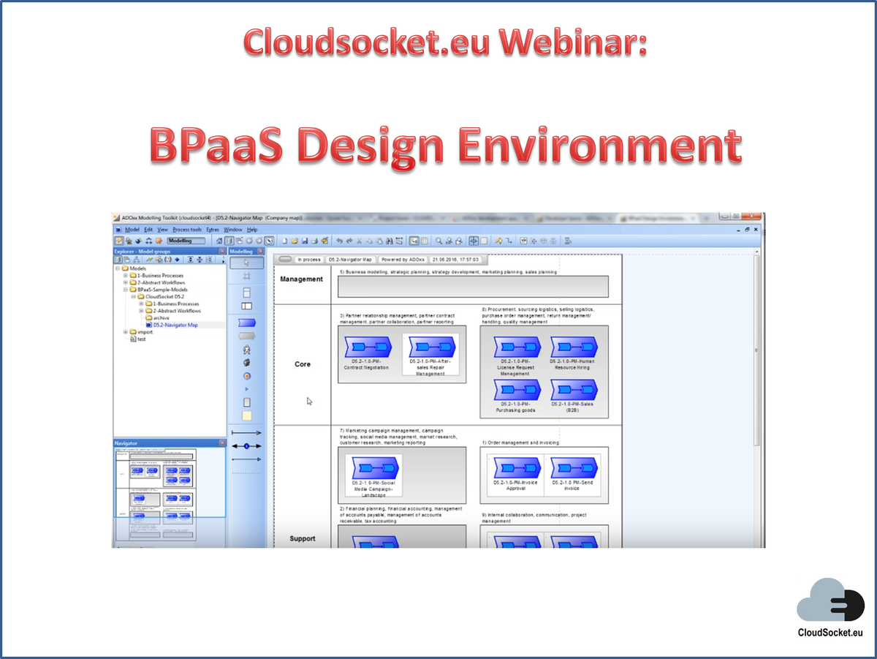Click the Modelling component icon at toolbar start
This screenshot has width=877, height=659.
point(120,240)
